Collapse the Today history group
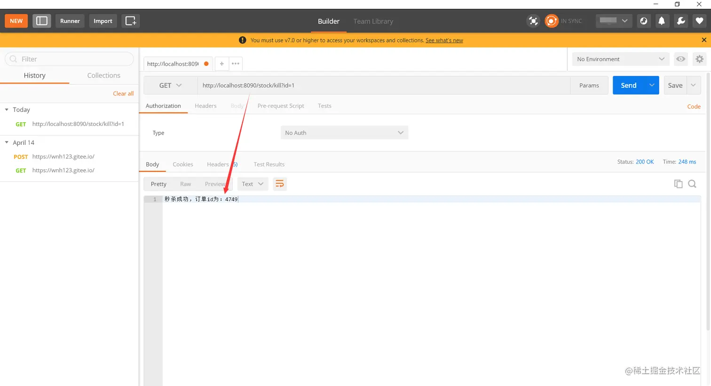 pos(7,110)
